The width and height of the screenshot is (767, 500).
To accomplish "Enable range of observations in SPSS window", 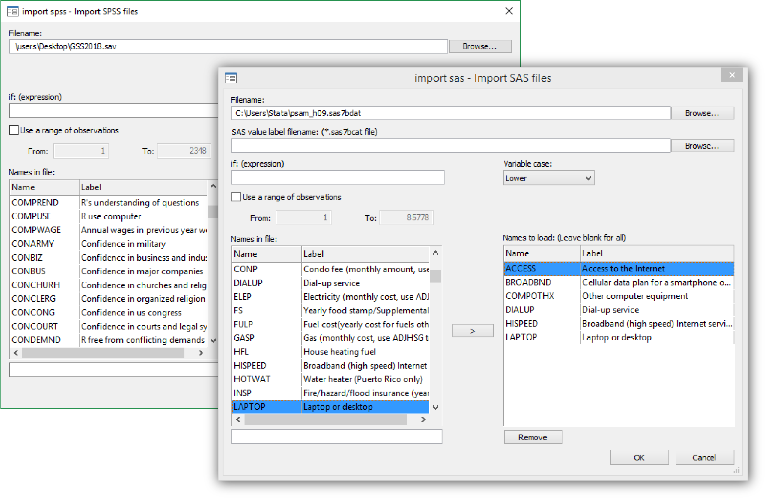I will pyautogui.click(x=14, y=130).
